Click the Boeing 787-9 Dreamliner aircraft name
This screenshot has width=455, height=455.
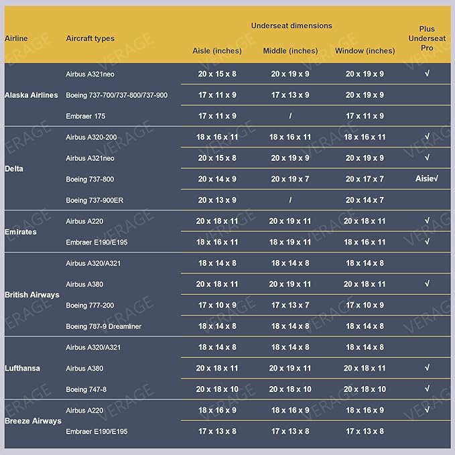pos(103,326)
